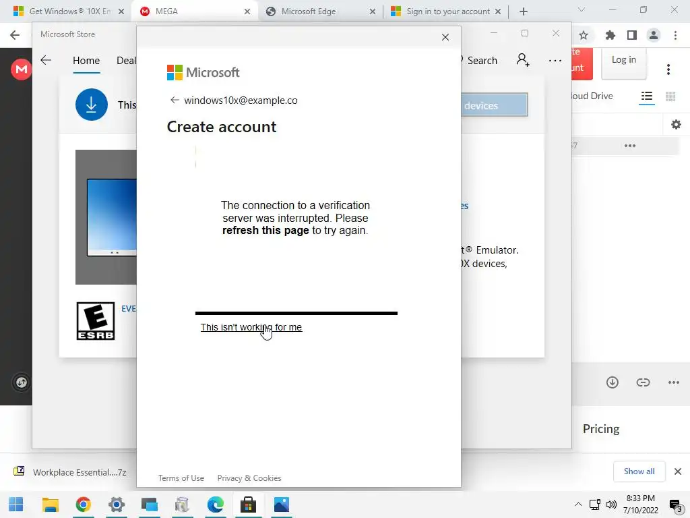Open MEGA page vertical dots menu
The image size is (690, 518).
(x=668, y=69)
